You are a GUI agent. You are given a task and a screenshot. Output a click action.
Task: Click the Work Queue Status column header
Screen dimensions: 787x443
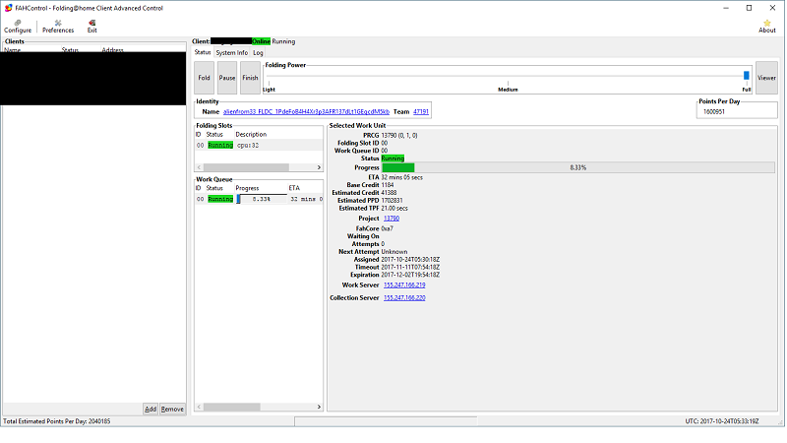[214, 188]
